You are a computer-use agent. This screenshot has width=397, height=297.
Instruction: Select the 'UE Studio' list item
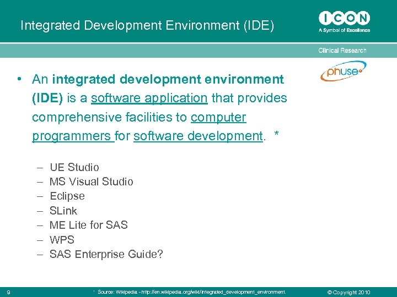pyautogui.click(x=74, y=167)
